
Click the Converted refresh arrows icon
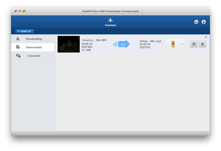point(18,56)
